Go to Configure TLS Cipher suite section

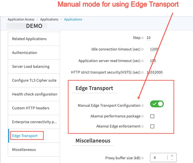point(34,80)
